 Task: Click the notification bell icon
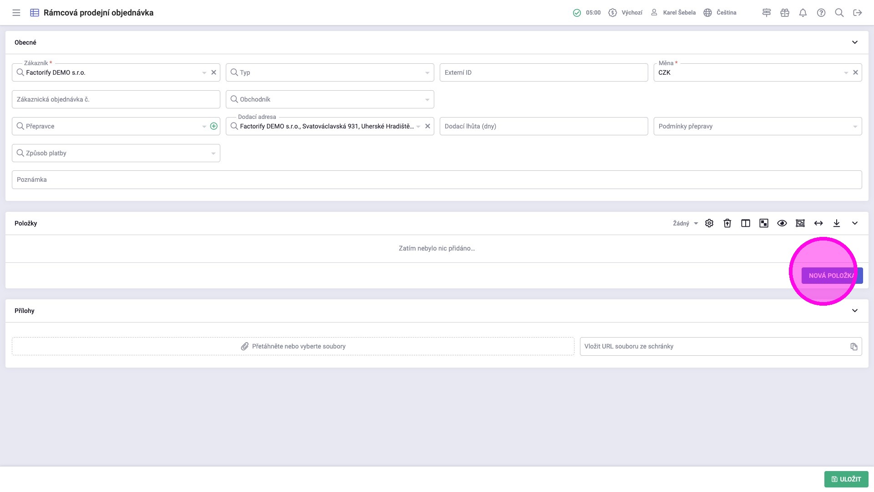tap(803, 13)
